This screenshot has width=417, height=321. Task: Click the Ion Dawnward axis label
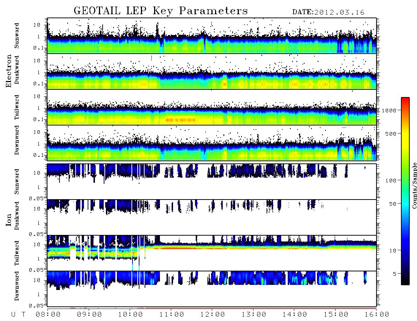(17, 286)
